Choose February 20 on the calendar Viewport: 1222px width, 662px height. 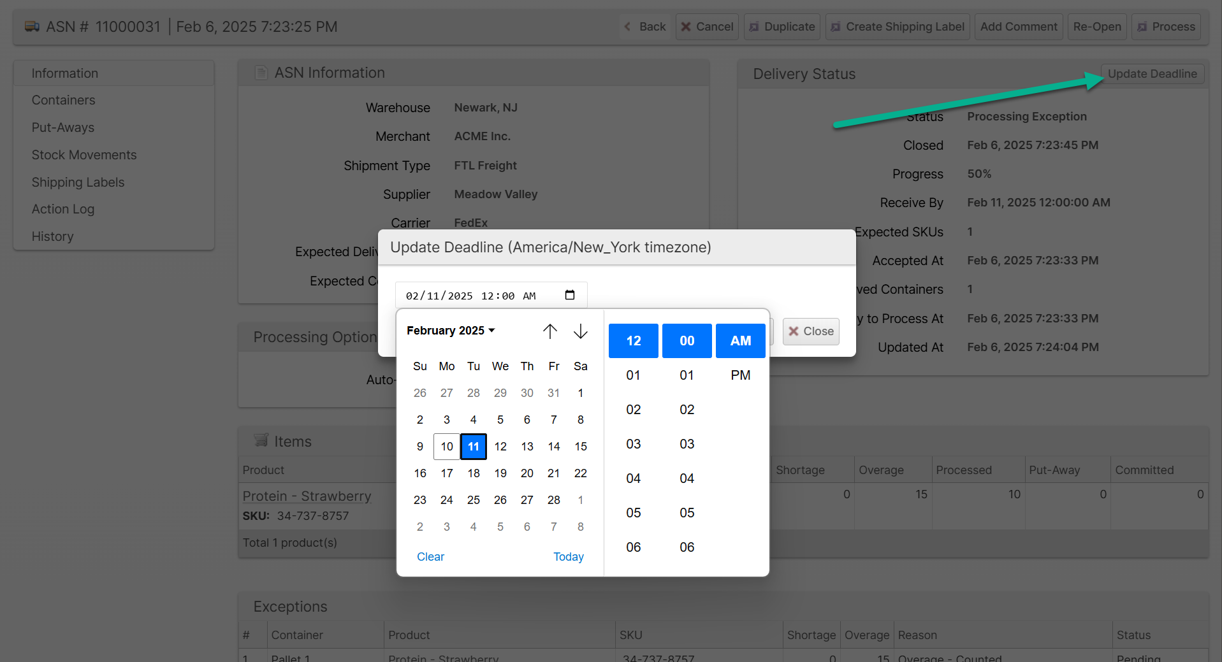pos(527,473)
